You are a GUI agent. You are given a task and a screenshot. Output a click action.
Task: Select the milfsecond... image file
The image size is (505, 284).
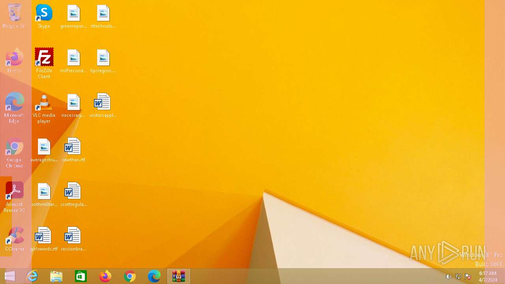[x=73, y=61]
